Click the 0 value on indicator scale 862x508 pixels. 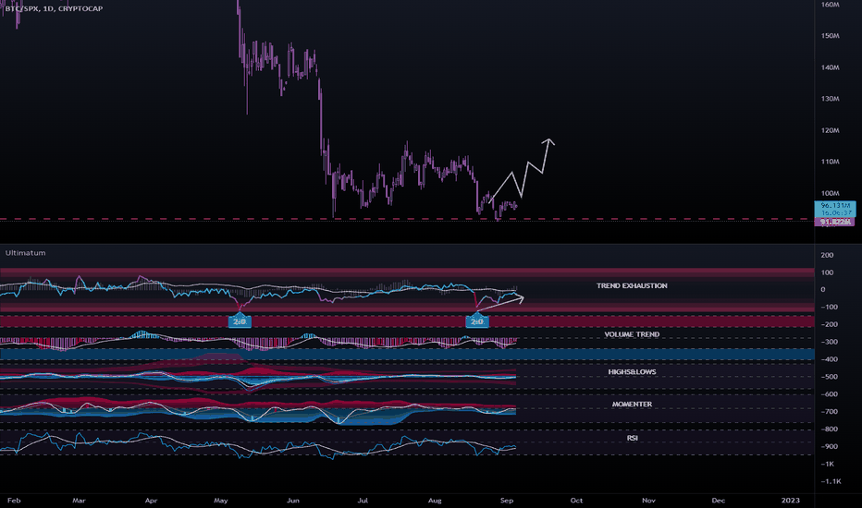(x=823, y=289)
